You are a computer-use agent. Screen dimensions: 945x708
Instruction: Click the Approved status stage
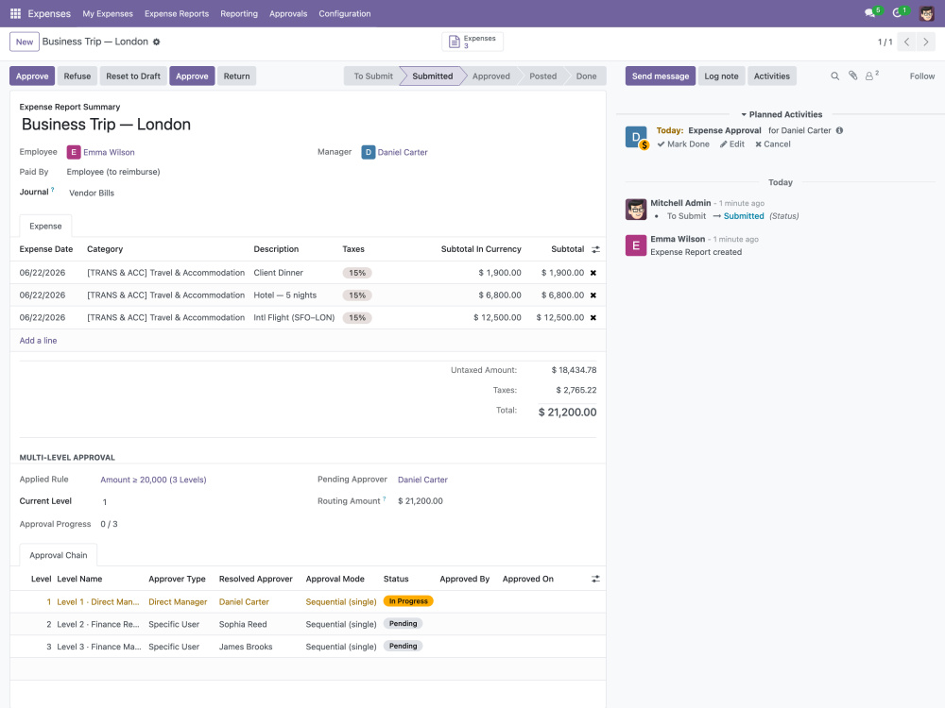[491, 76]
